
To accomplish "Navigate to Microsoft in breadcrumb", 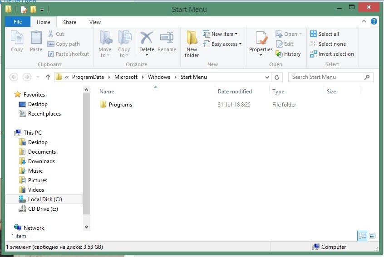I will (126, 77).
